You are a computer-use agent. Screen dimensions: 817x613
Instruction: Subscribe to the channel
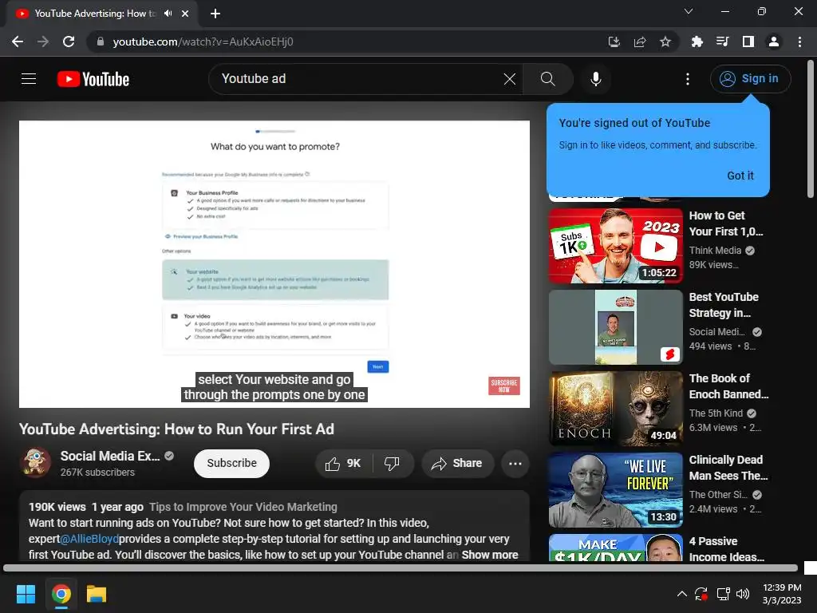(231, 463)
